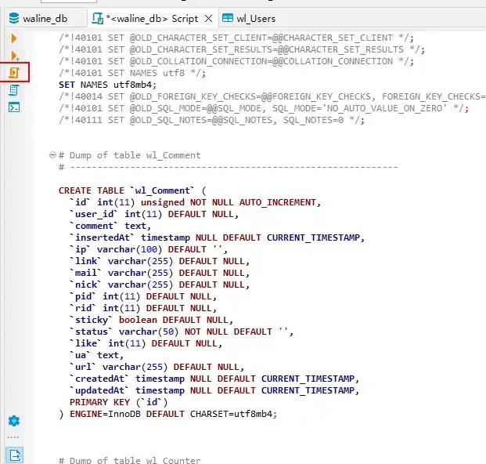
Task: Execute SQL statement with the orange arrow
Action: point(13,38)
